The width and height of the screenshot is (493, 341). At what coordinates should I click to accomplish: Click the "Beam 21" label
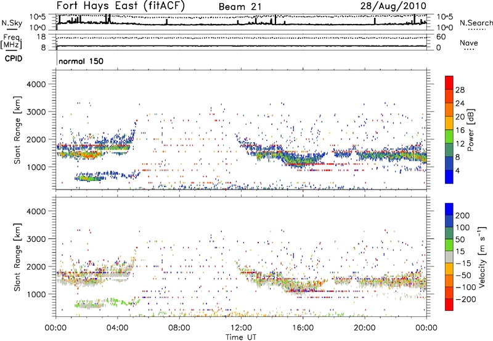(x=240, y=7)
